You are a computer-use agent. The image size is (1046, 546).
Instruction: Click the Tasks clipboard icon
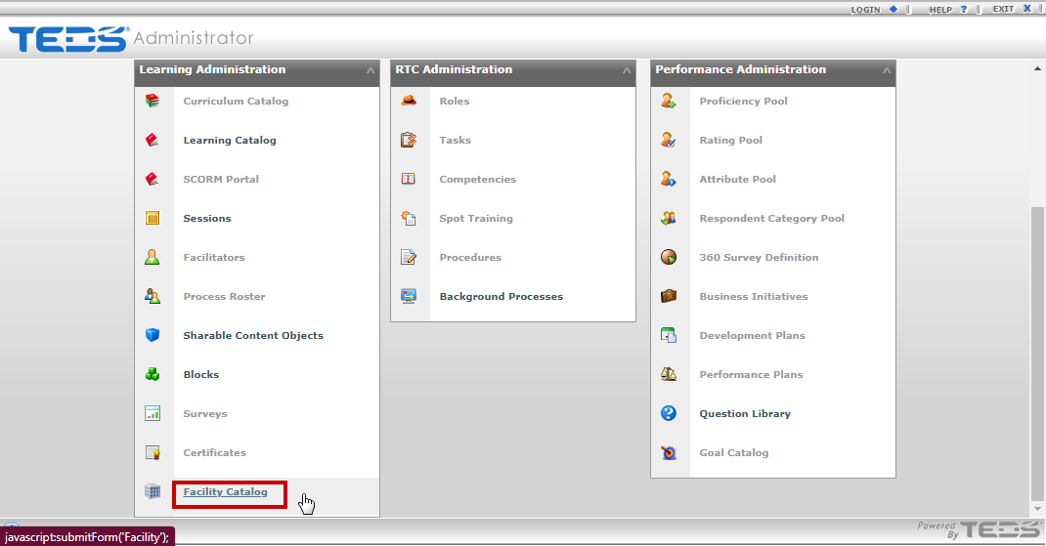pyautogui.click(x=409, y=140)
